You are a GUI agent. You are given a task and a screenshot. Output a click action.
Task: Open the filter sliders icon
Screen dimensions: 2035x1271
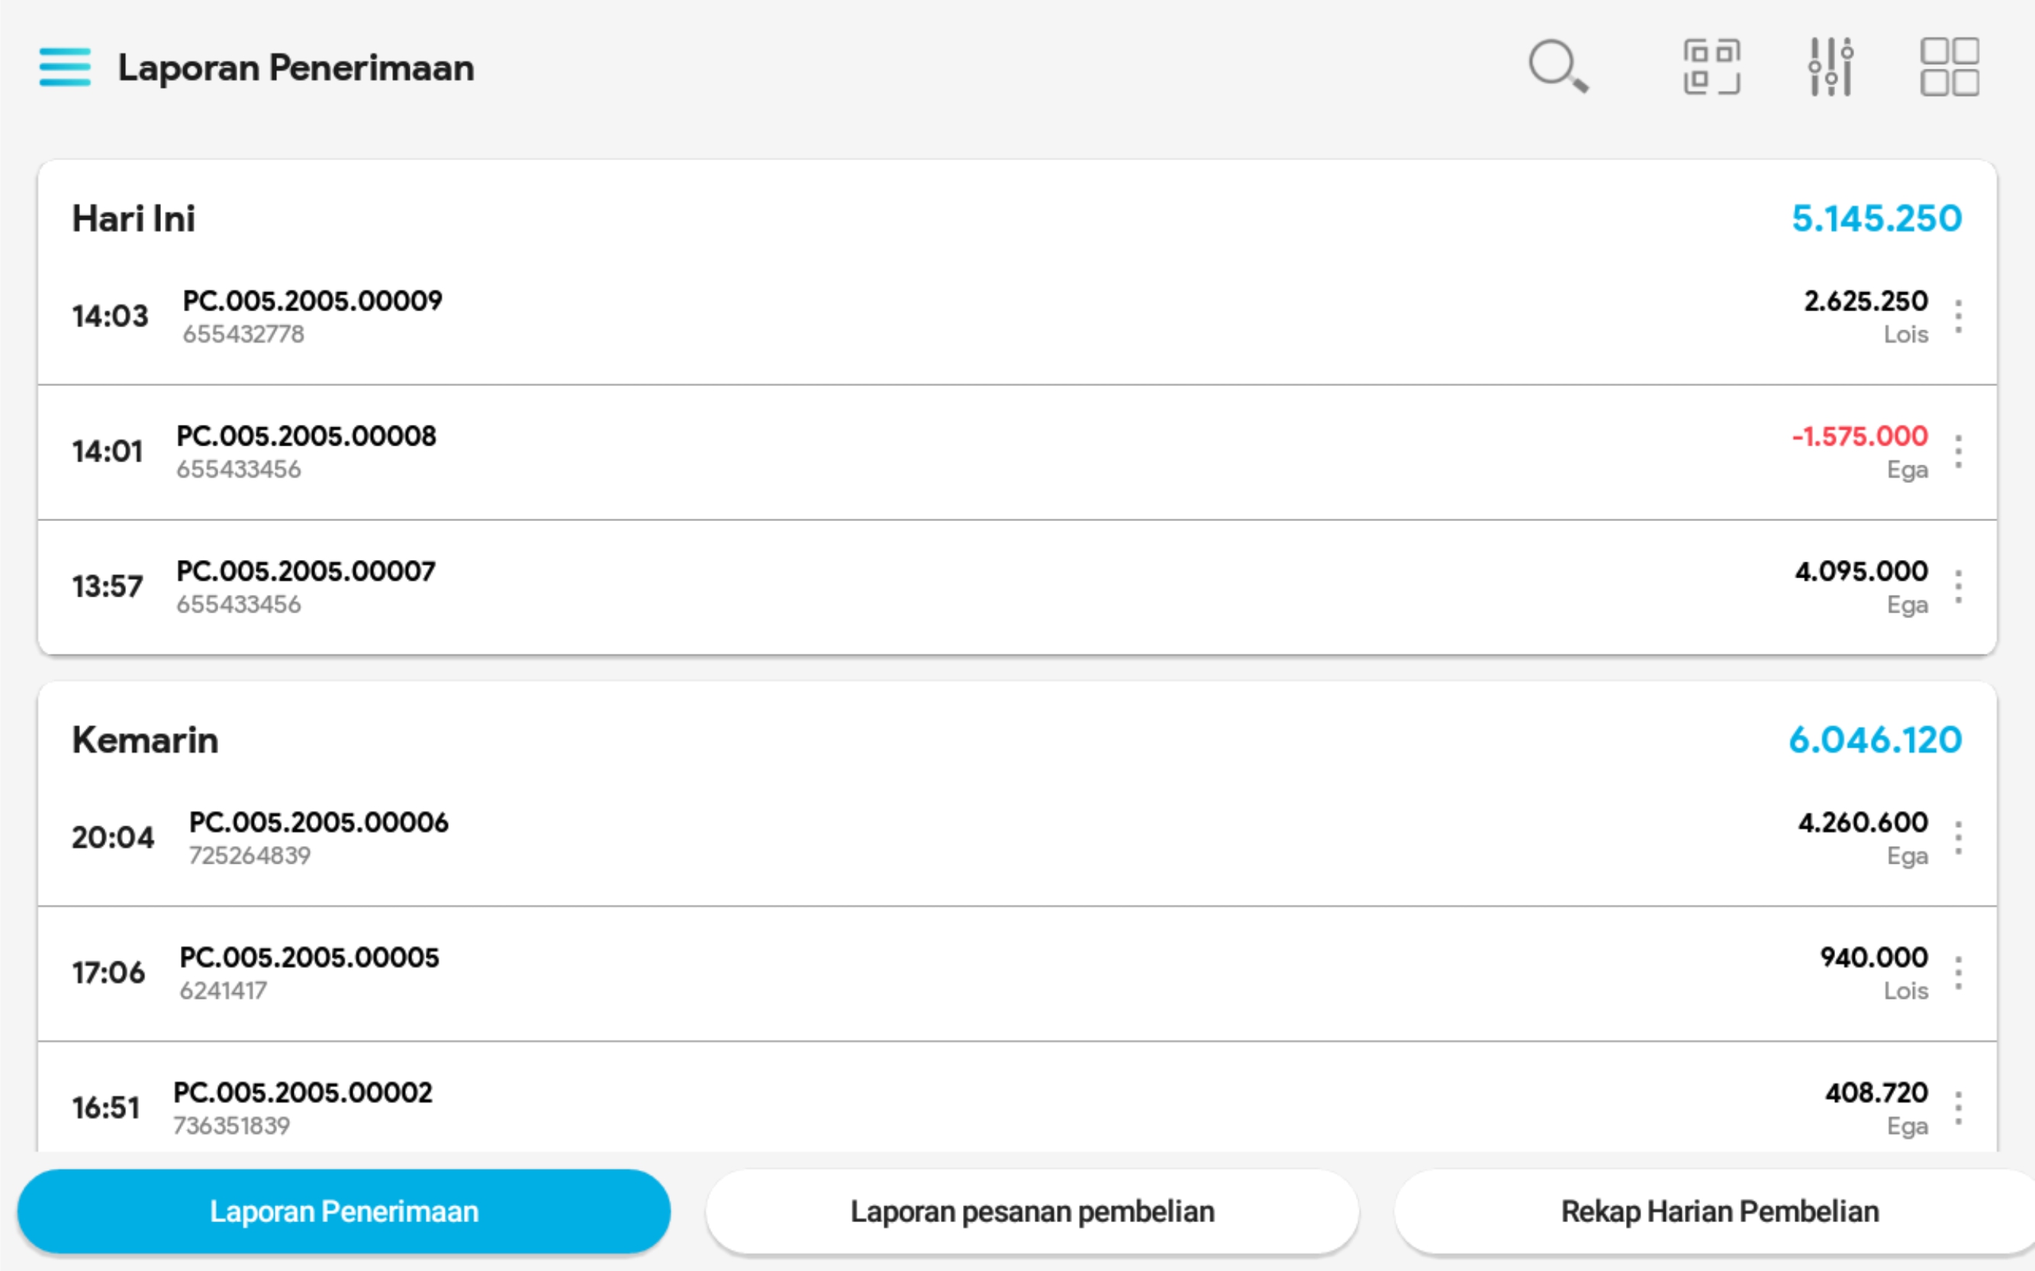(x=1831, y=66)
